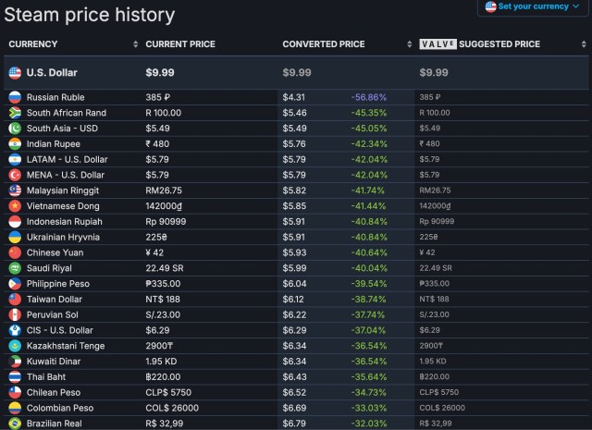
Task: Click the Indonesian Rupiah flag icon
Action: [x=15, y=222]
